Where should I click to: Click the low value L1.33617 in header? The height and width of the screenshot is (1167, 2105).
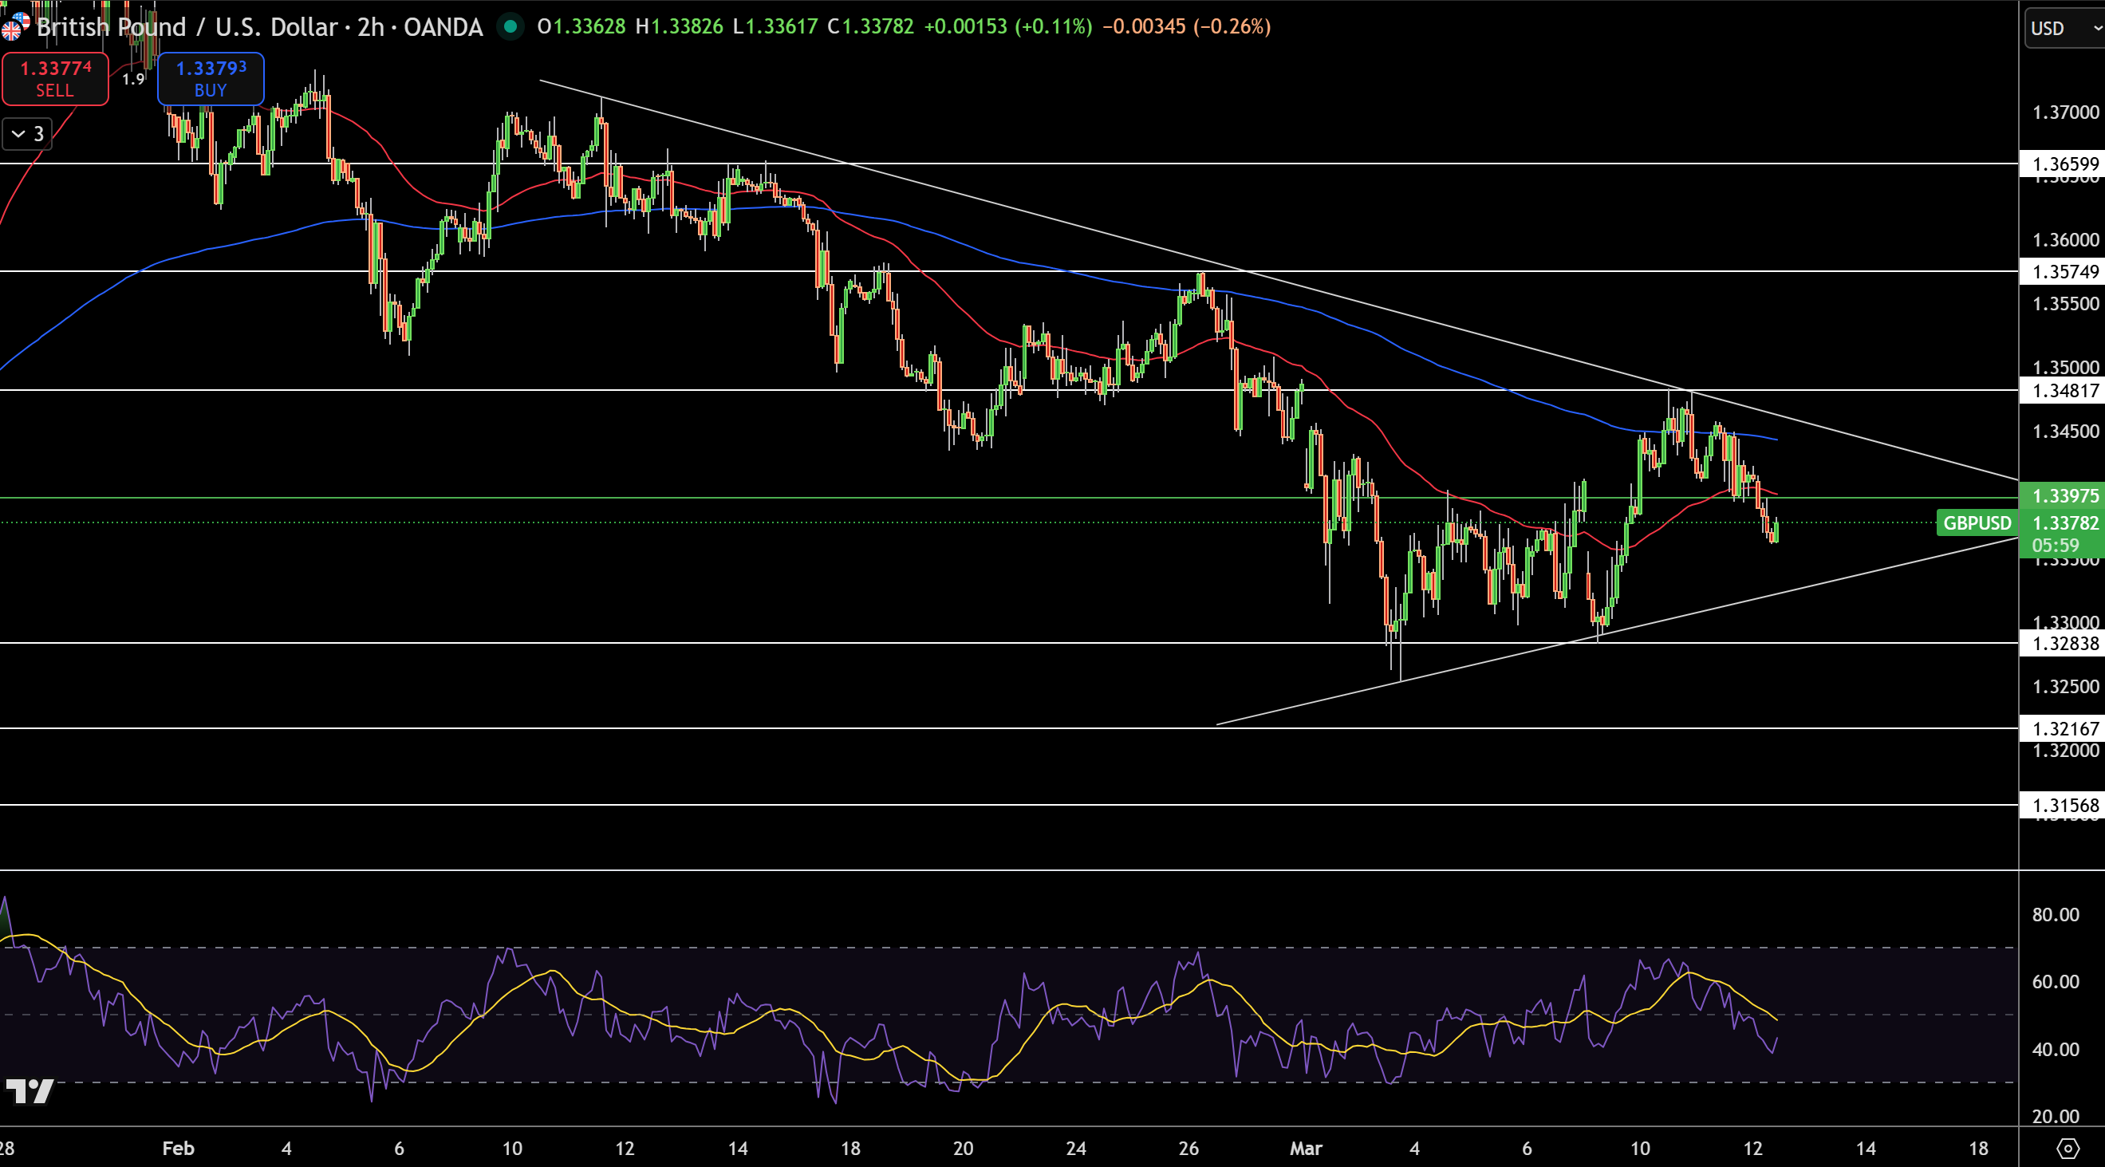(x=775, y=27)
